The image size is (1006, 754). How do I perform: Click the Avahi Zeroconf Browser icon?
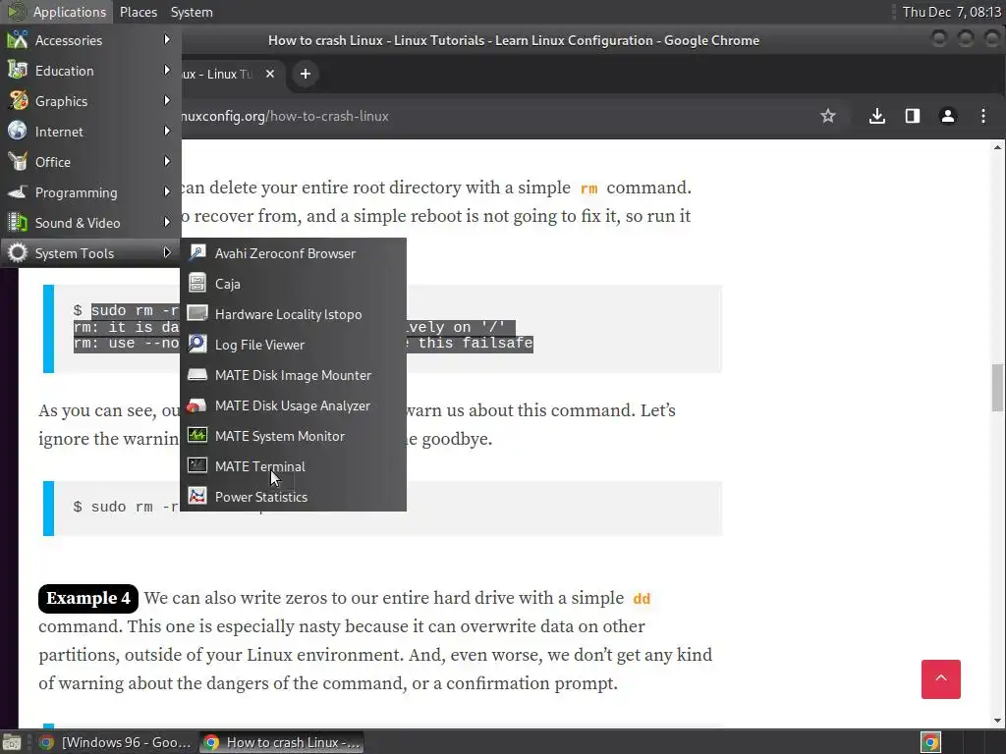tap(196, 253)
